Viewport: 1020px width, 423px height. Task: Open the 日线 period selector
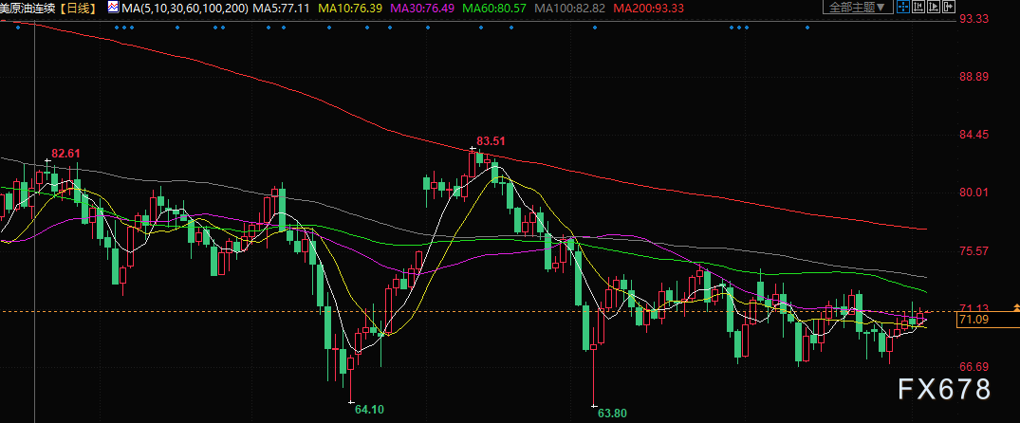click(x=80, y=8)
